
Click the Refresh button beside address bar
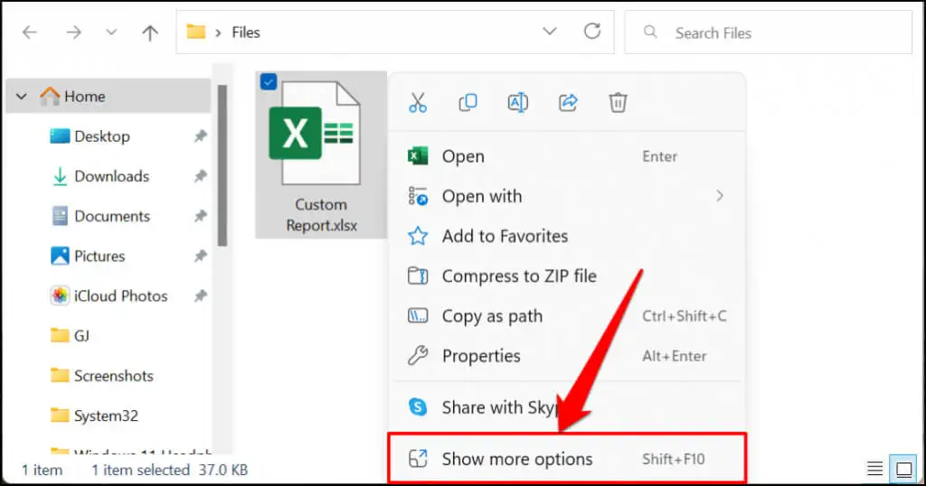[592, 32]
